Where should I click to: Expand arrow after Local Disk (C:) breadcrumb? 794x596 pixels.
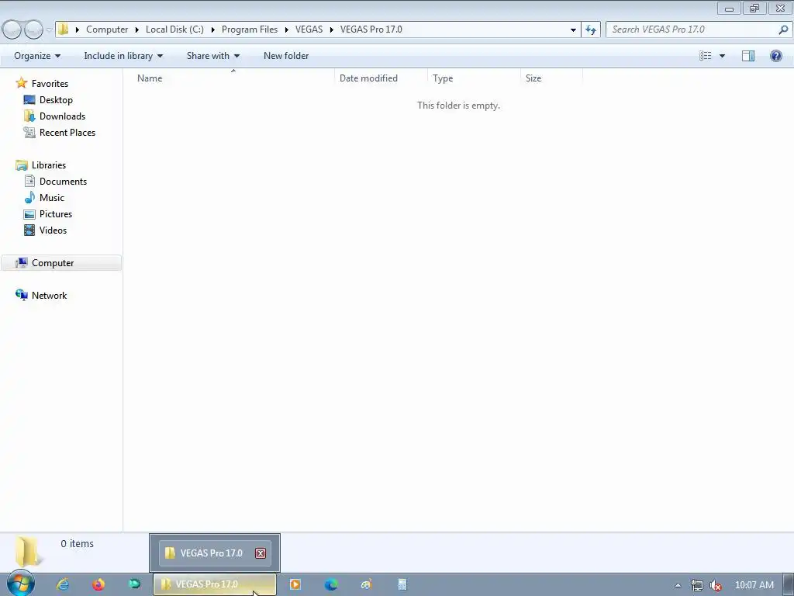212,30
